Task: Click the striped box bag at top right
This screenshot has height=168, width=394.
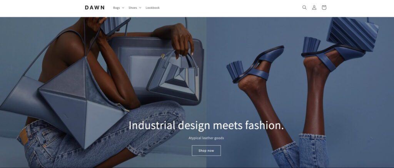Action: 352,34
